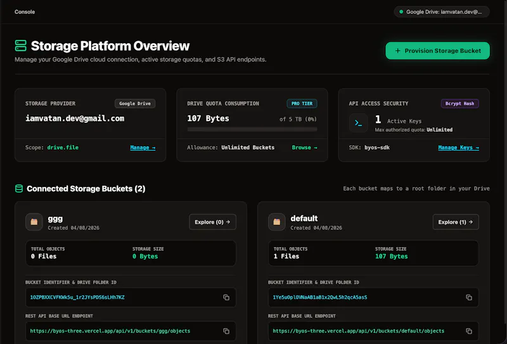
Task: Copy the ggg bucket Drive folder ID
Action: pyautogui.click(x=226, y=298)
